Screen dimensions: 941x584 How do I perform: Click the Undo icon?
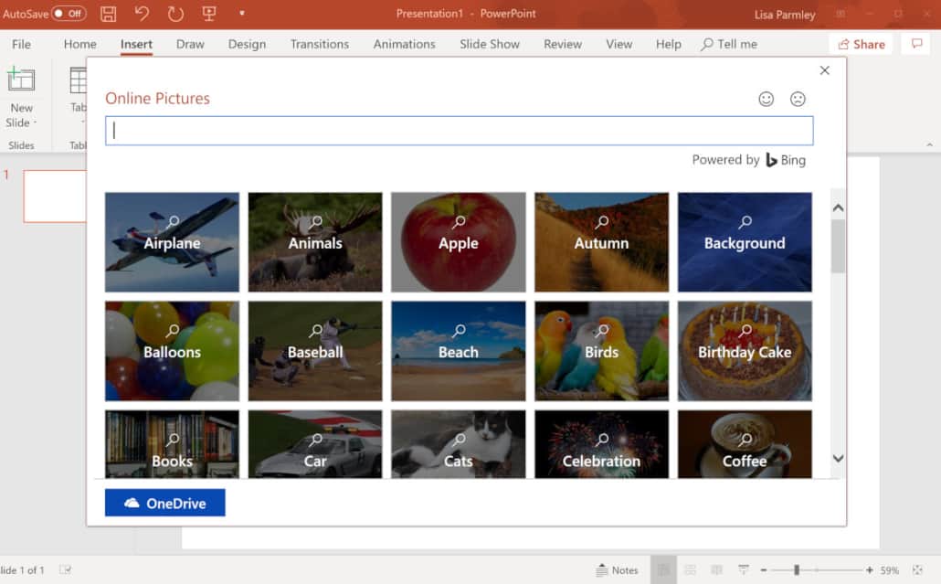pos(141,13)
